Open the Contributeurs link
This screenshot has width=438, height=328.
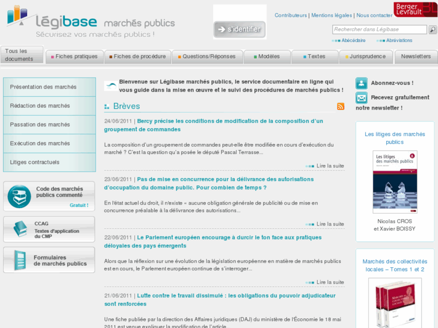[x=290, y=16]
